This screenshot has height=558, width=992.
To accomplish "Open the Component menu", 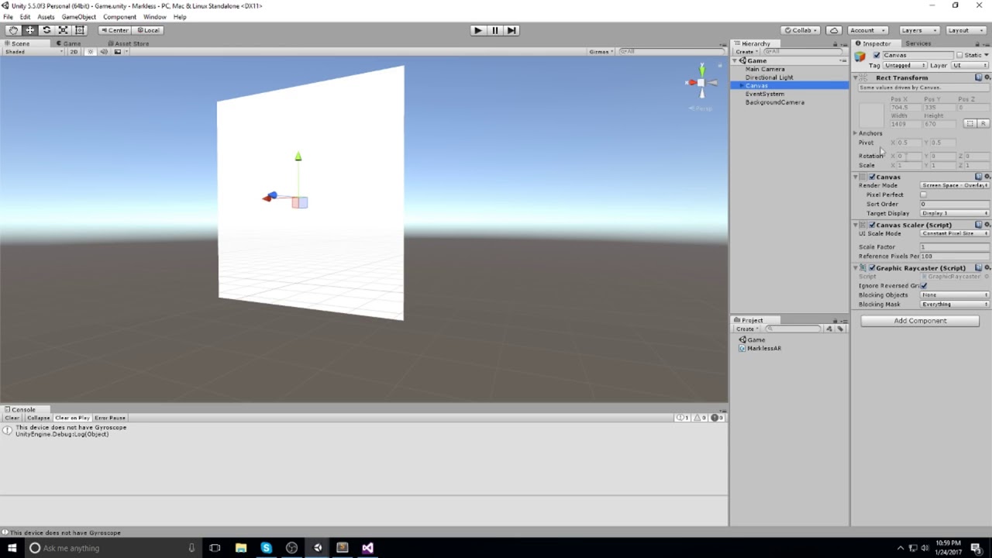I will tap(119, 17).
